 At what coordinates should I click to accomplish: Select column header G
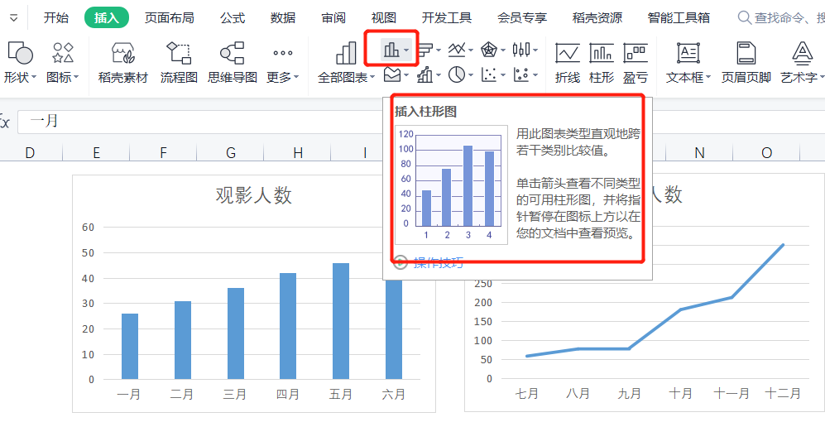click(x=230, y=152)
